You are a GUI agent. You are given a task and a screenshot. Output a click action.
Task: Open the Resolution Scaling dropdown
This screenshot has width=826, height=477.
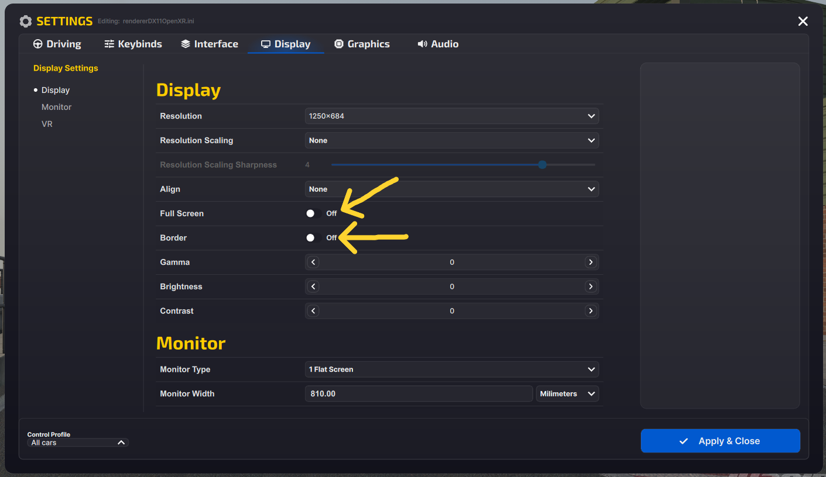tap(452, 140)
